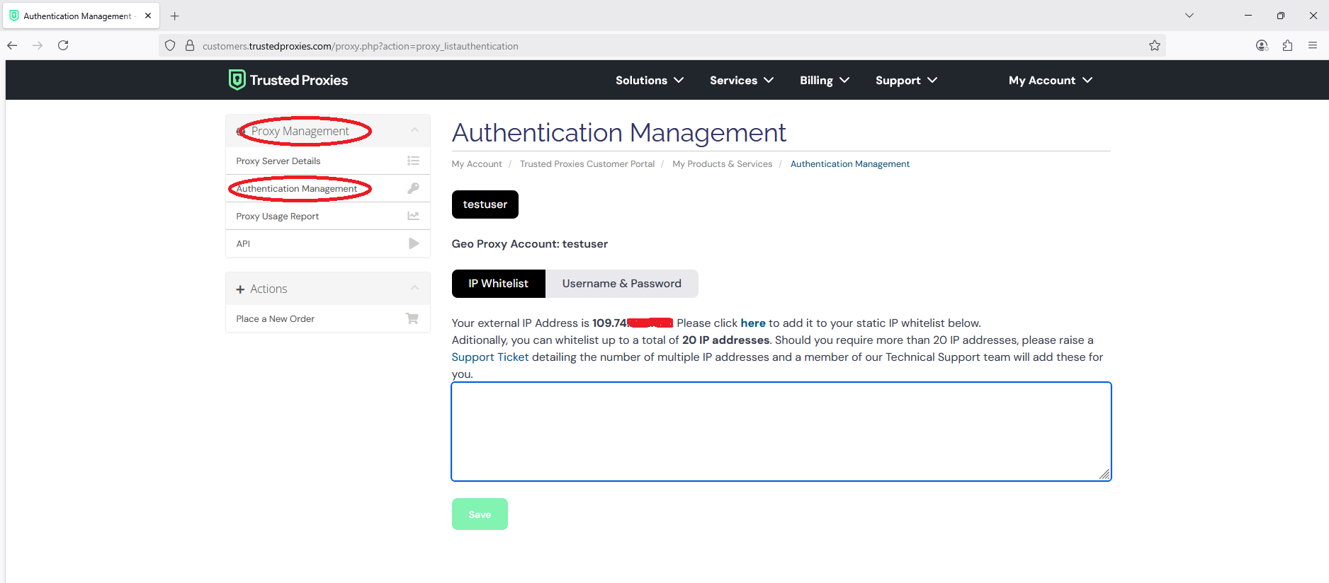Click the tracking protection shield icon
This screenshot has height=583, width=1329.
(x=170, y=46)
